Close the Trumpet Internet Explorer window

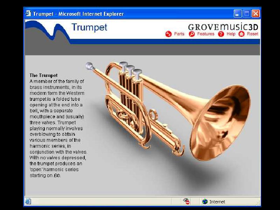[256, 14]
